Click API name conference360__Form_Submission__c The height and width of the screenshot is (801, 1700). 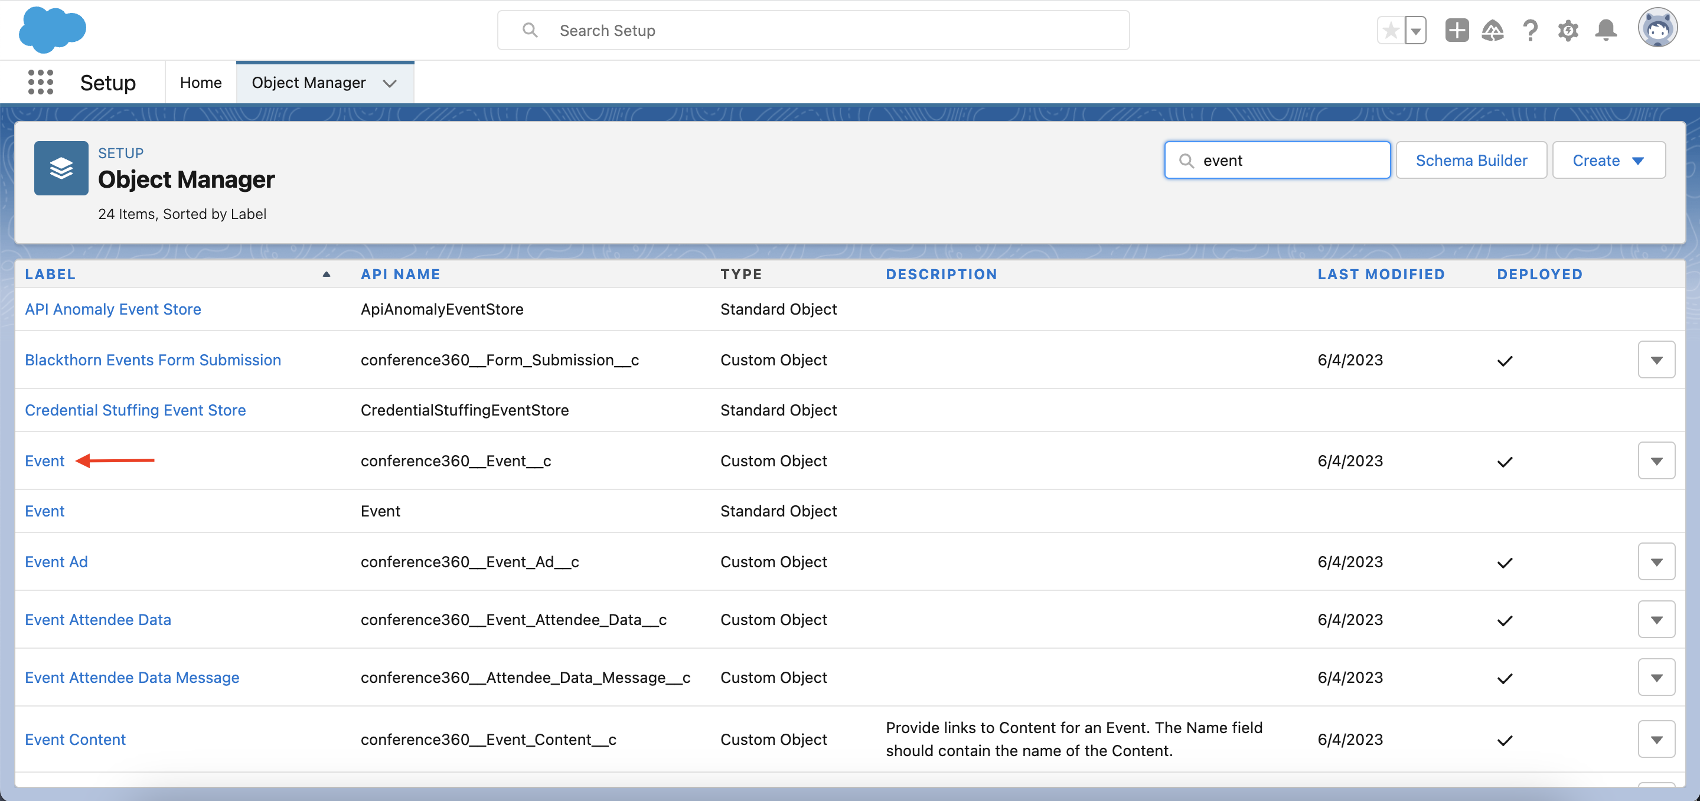(x=500, y=359)
